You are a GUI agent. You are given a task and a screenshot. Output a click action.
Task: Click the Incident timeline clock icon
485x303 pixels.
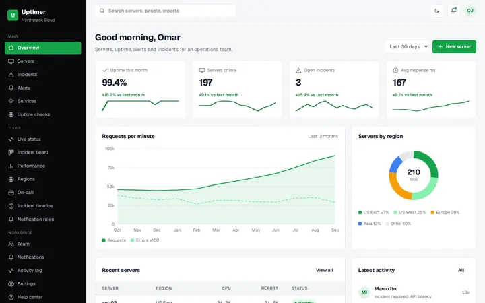click(11, 206)
